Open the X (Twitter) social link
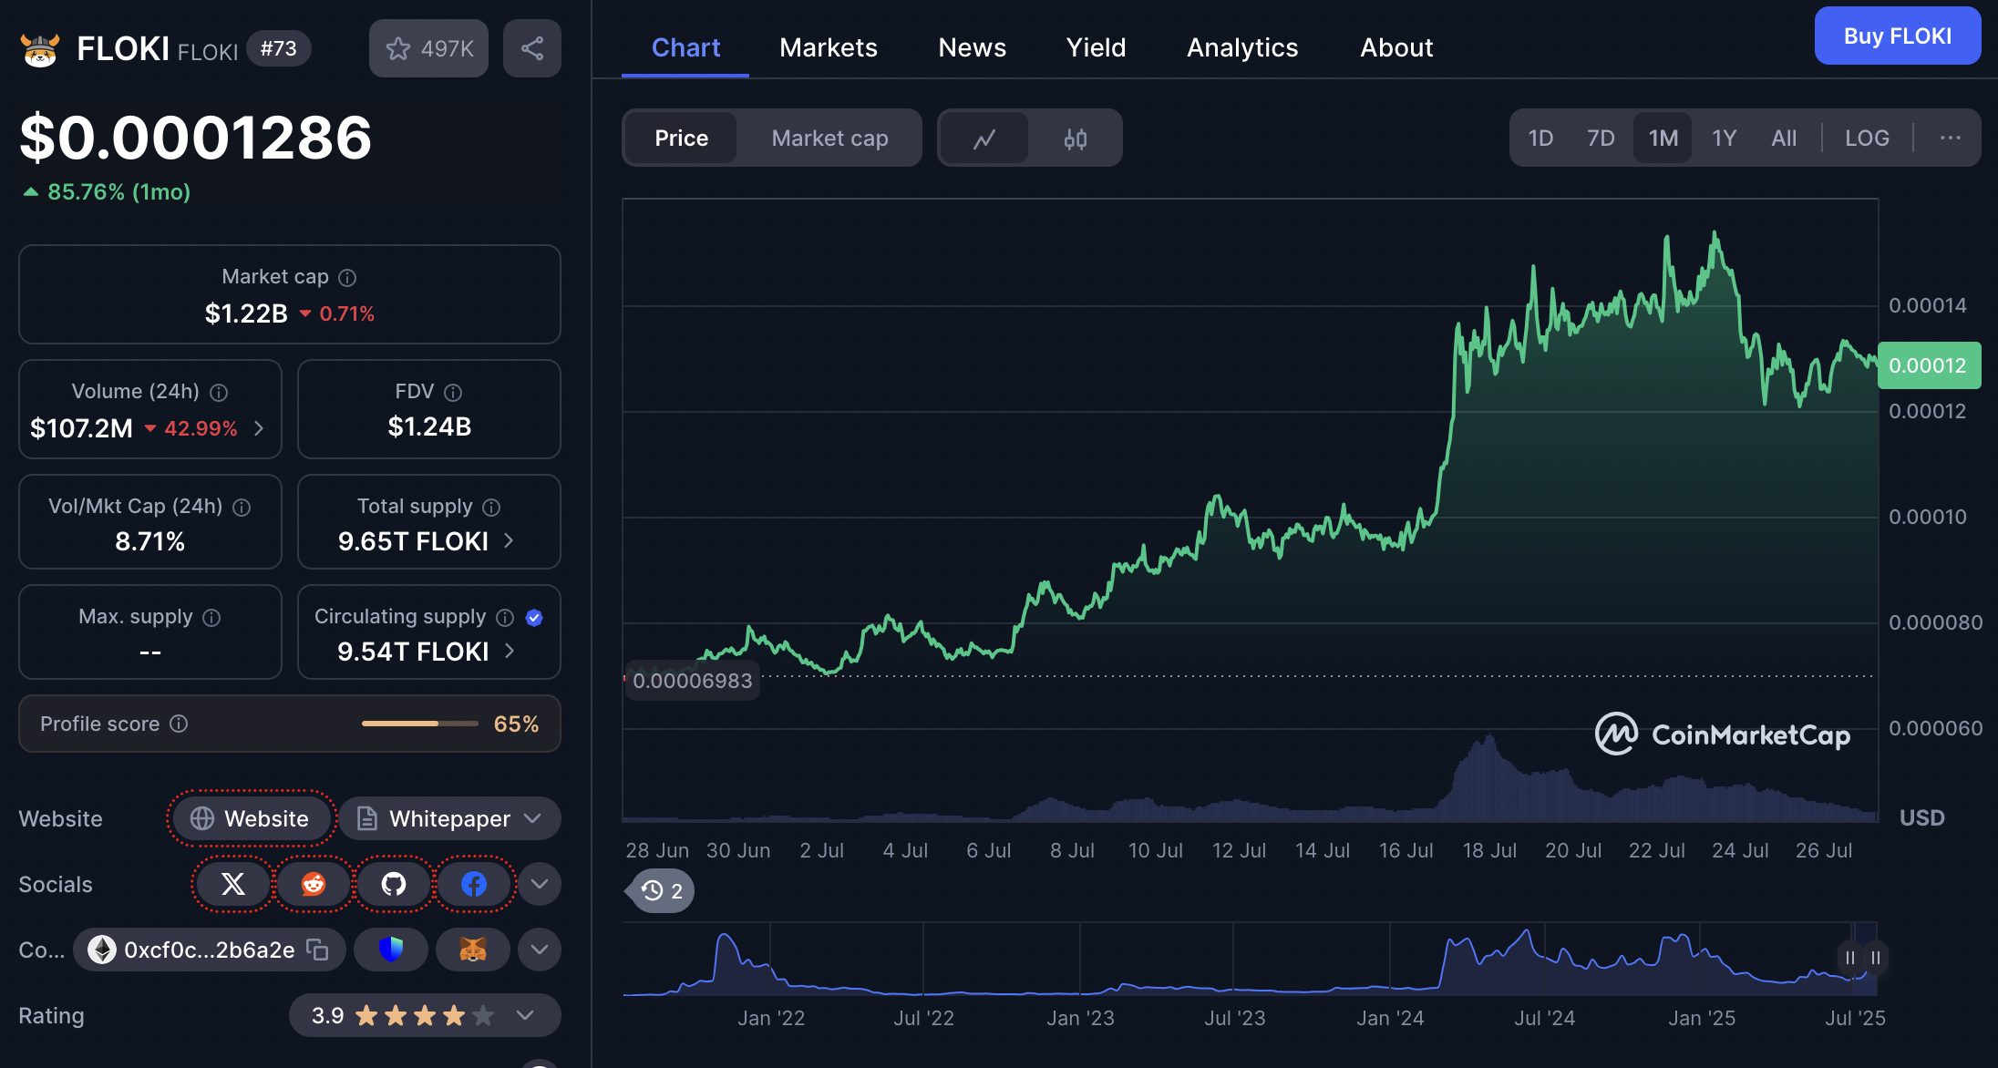This screenshot has height=1068, width=1998. tap(232, 884)
